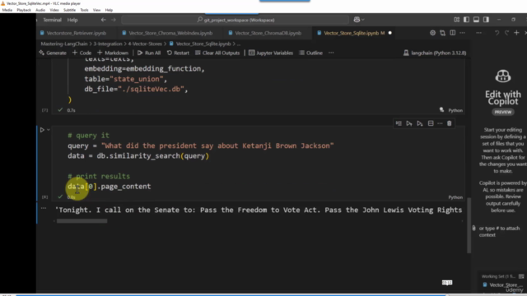Expand the Copilot dropdown chevron
Image resolution: width=527 pixels, height=296 pixels.
pos(363,20)
